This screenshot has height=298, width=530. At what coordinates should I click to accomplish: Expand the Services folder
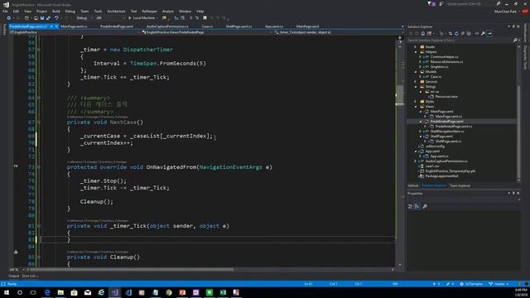tap(416, 81)
